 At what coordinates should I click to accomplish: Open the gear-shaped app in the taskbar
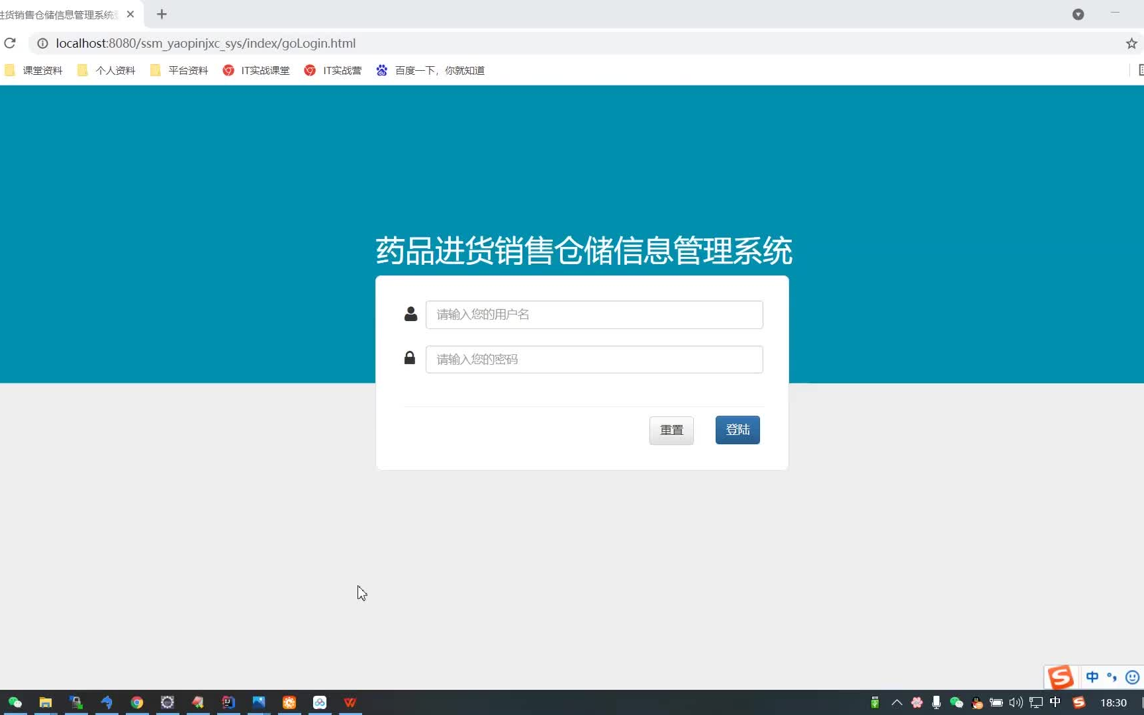[167, 702]
